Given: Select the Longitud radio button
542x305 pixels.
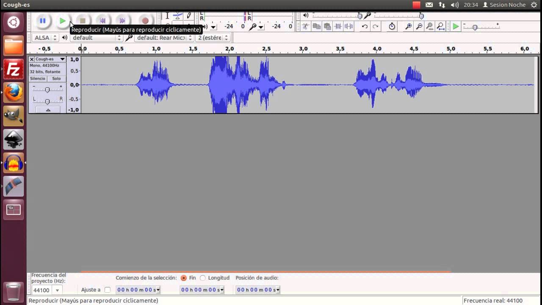Looking at the screenshot, I should click(x=203, y=278).
